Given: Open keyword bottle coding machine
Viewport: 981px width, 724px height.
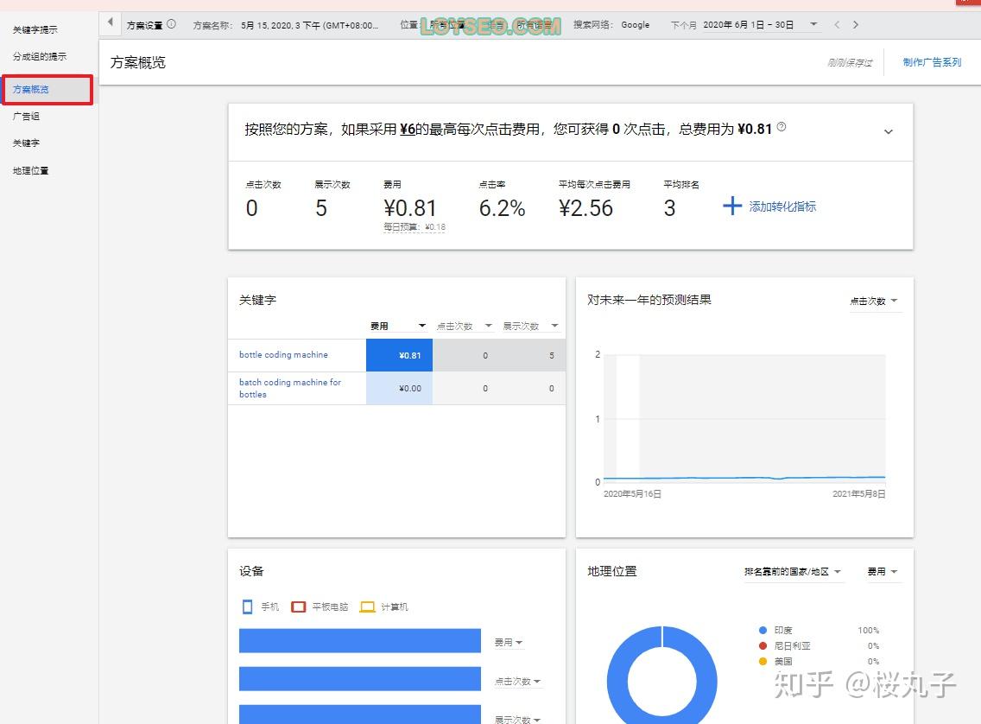Looking at the screenshot, I should point(283,355).
